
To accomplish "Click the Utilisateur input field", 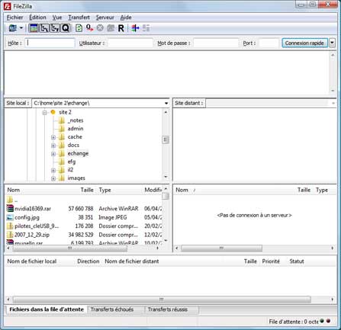I will pos(130,43).
